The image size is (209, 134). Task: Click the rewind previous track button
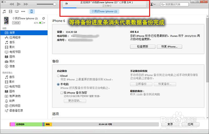coord(12,4)
